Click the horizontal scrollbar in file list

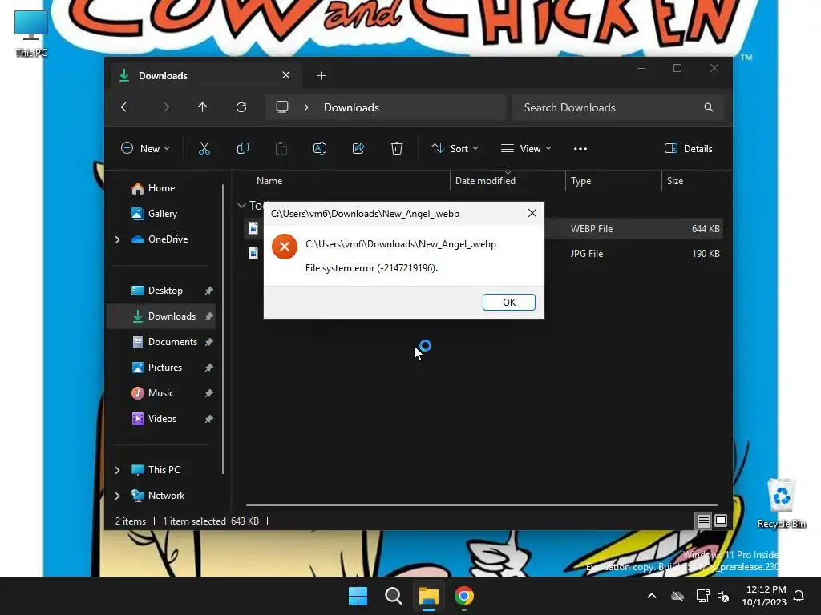pos(481,505)
